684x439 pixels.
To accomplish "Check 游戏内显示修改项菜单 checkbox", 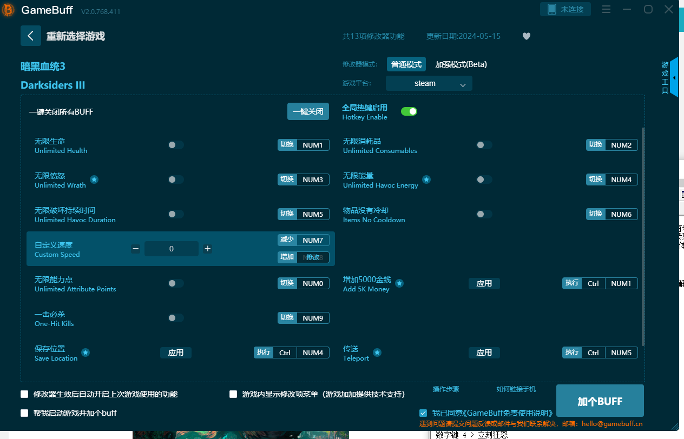I will (233, 394).
